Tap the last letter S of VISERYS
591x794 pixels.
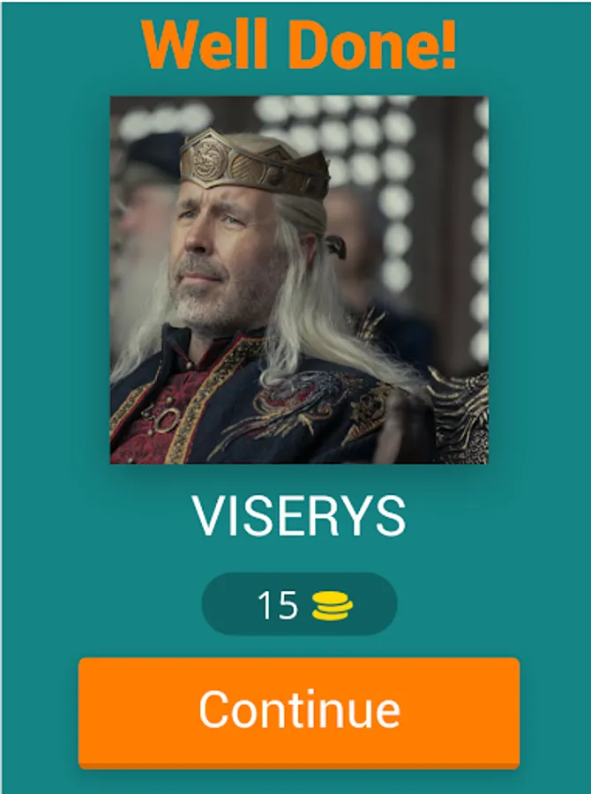pyautogui.click(x=391, y=516)
